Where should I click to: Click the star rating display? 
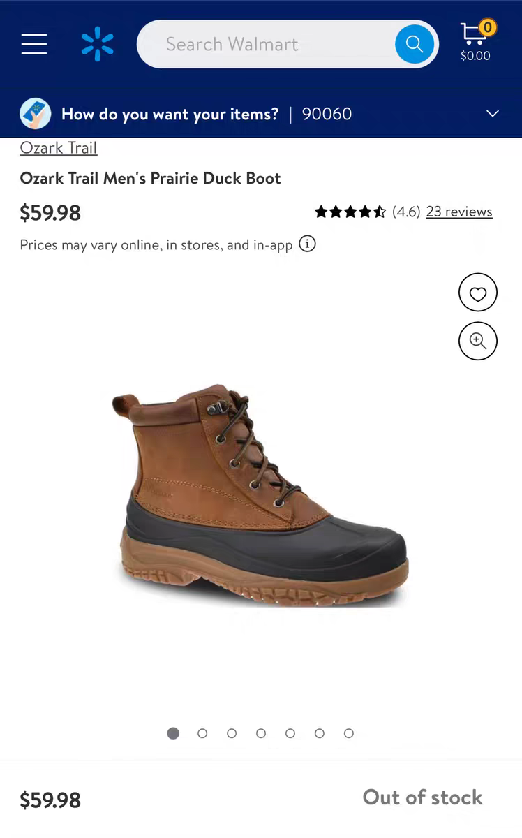point(350,212)
